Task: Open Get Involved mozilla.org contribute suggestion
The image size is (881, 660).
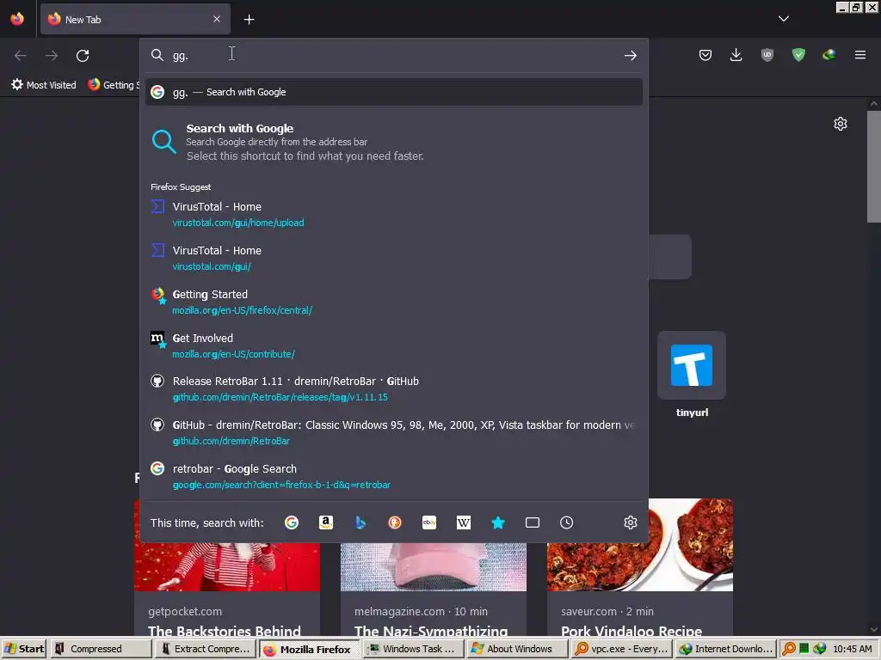Action: click(x=393, y=345)
